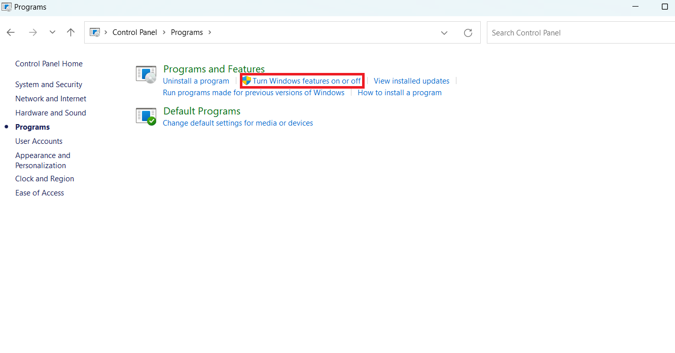Image resolution: width=675 pixels, height=353 pixels.
Task: Click the Control Panel icon in address bar
Action: coord(95,32)
